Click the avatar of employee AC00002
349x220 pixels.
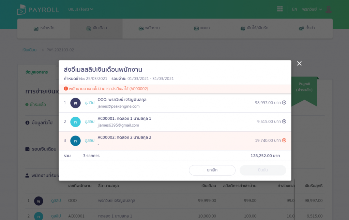pos(75,141)
